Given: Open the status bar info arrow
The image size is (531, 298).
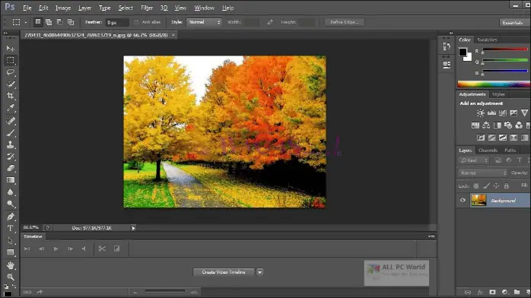Looking at the screenshot, I should (x=133, y=228).
